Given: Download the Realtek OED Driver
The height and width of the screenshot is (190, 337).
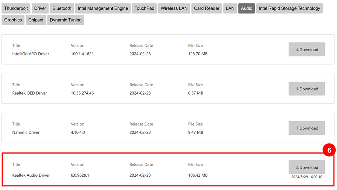Looking at the screenshot, I should tap(307, 89).
